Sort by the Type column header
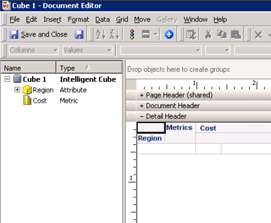The height and width of the screenshot is (223, 271). (89, 68)
